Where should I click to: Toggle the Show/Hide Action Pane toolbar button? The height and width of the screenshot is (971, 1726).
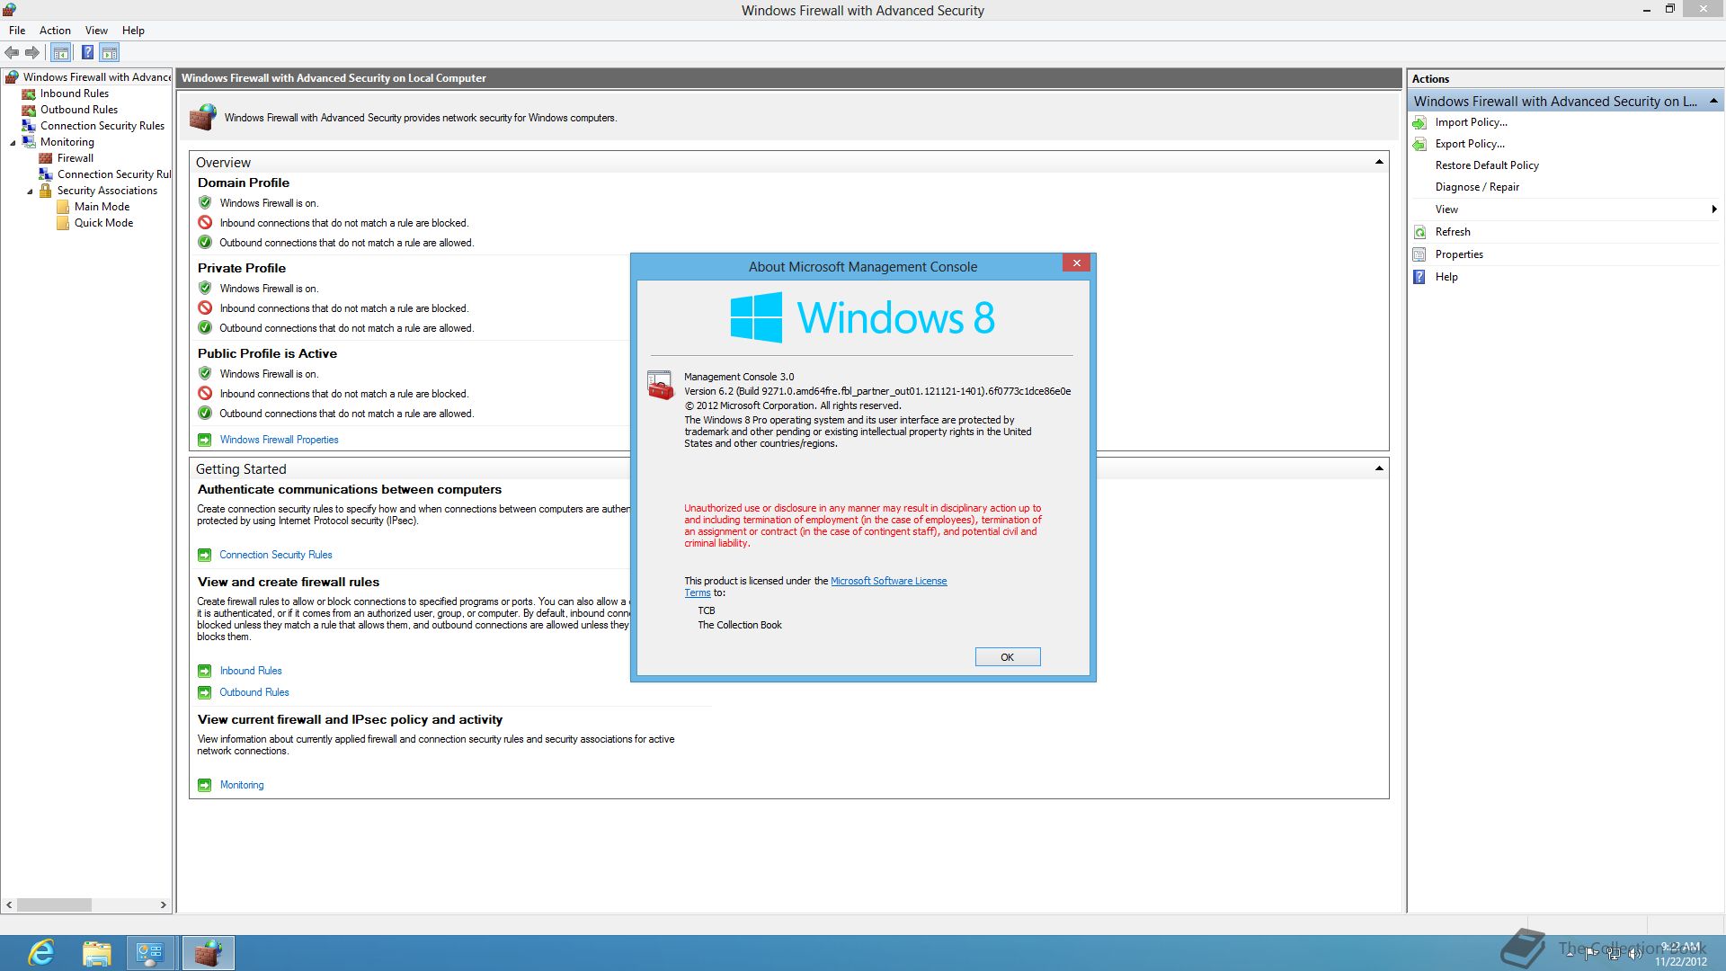tap(110, 52)
